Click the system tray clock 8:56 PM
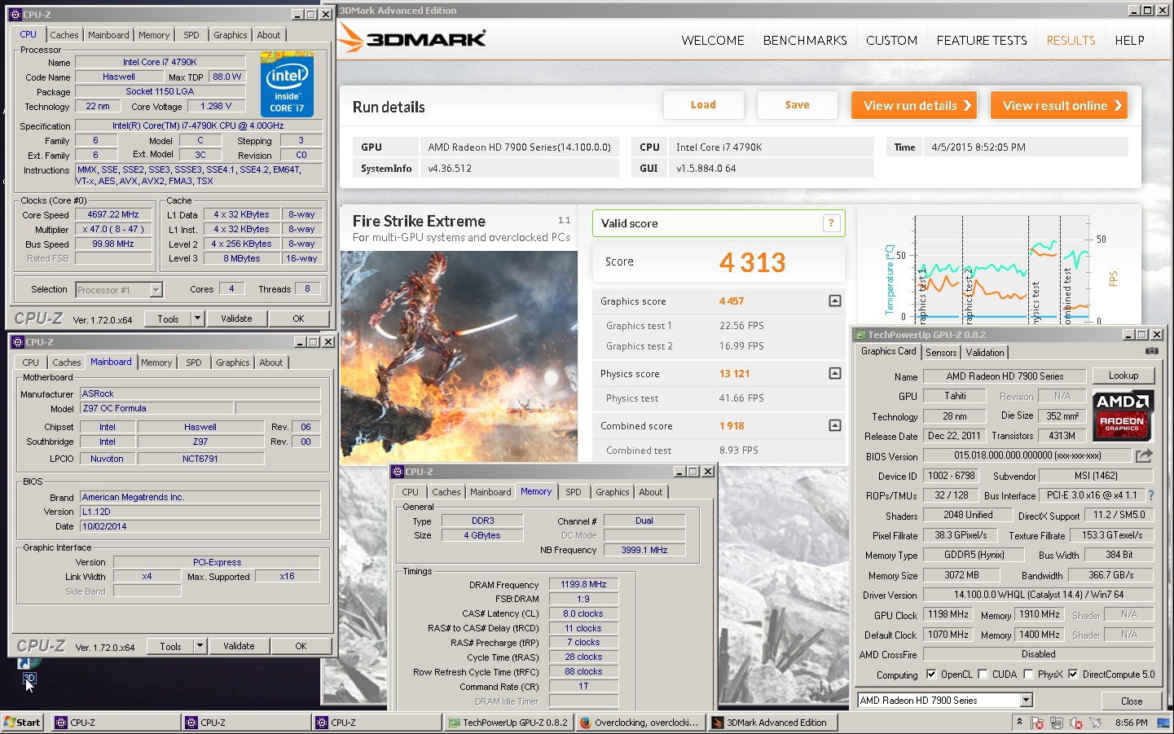This screenshot has height=734, width=1174. tap(1131, 723)
